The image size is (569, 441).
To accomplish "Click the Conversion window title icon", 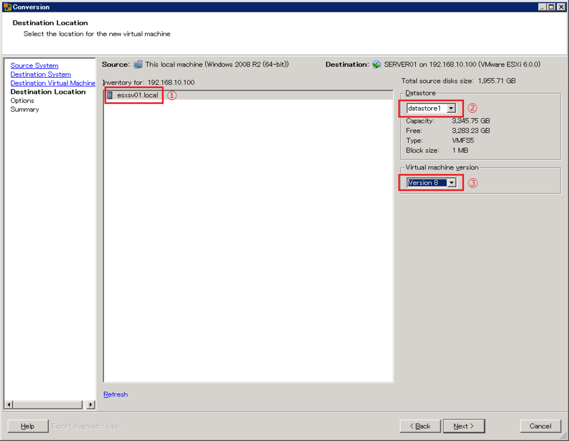I will pyautogui.click(x=7, y=7).
